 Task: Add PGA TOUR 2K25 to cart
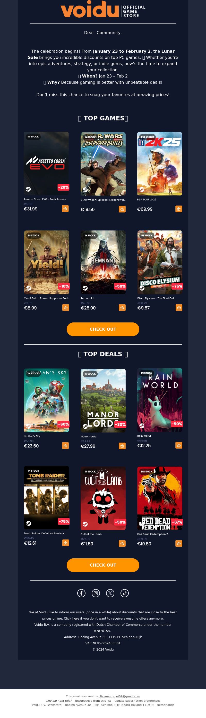tap(179, 209)
